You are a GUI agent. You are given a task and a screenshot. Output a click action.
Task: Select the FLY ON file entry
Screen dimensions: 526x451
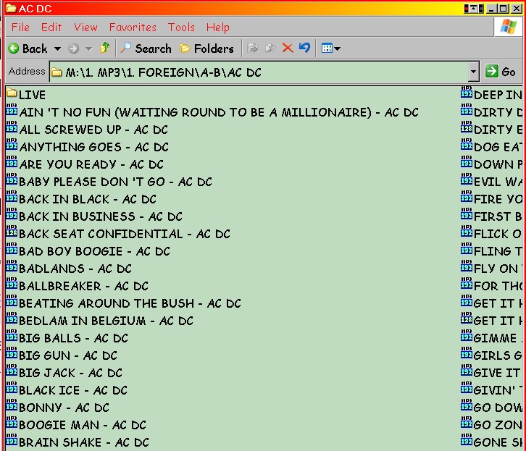(x=491, y=269)
